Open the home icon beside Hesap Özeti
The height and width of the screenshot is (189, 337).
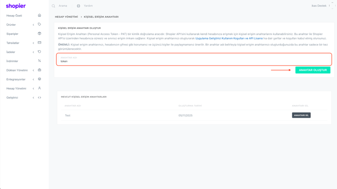pyautogui.click(x=39, y=15)
